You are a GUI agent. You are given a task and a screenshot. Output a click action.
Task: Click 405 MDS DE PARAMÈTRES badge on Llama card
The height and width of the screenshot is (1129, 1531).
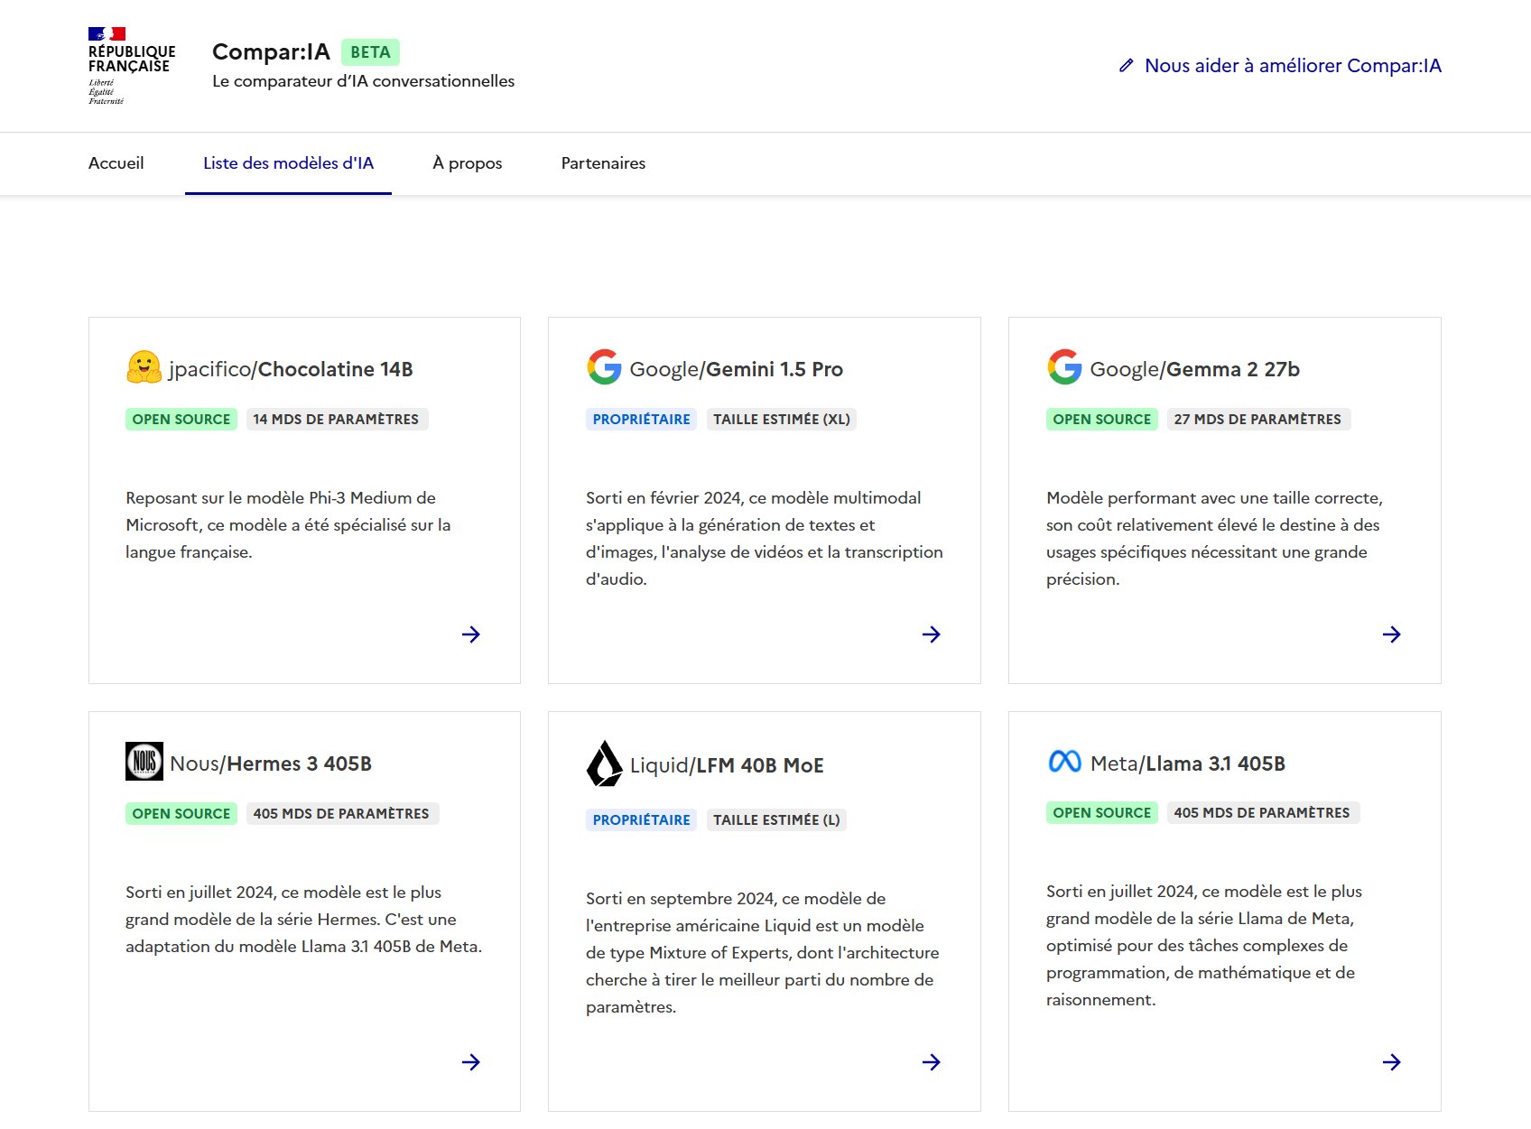point(1262,812)
